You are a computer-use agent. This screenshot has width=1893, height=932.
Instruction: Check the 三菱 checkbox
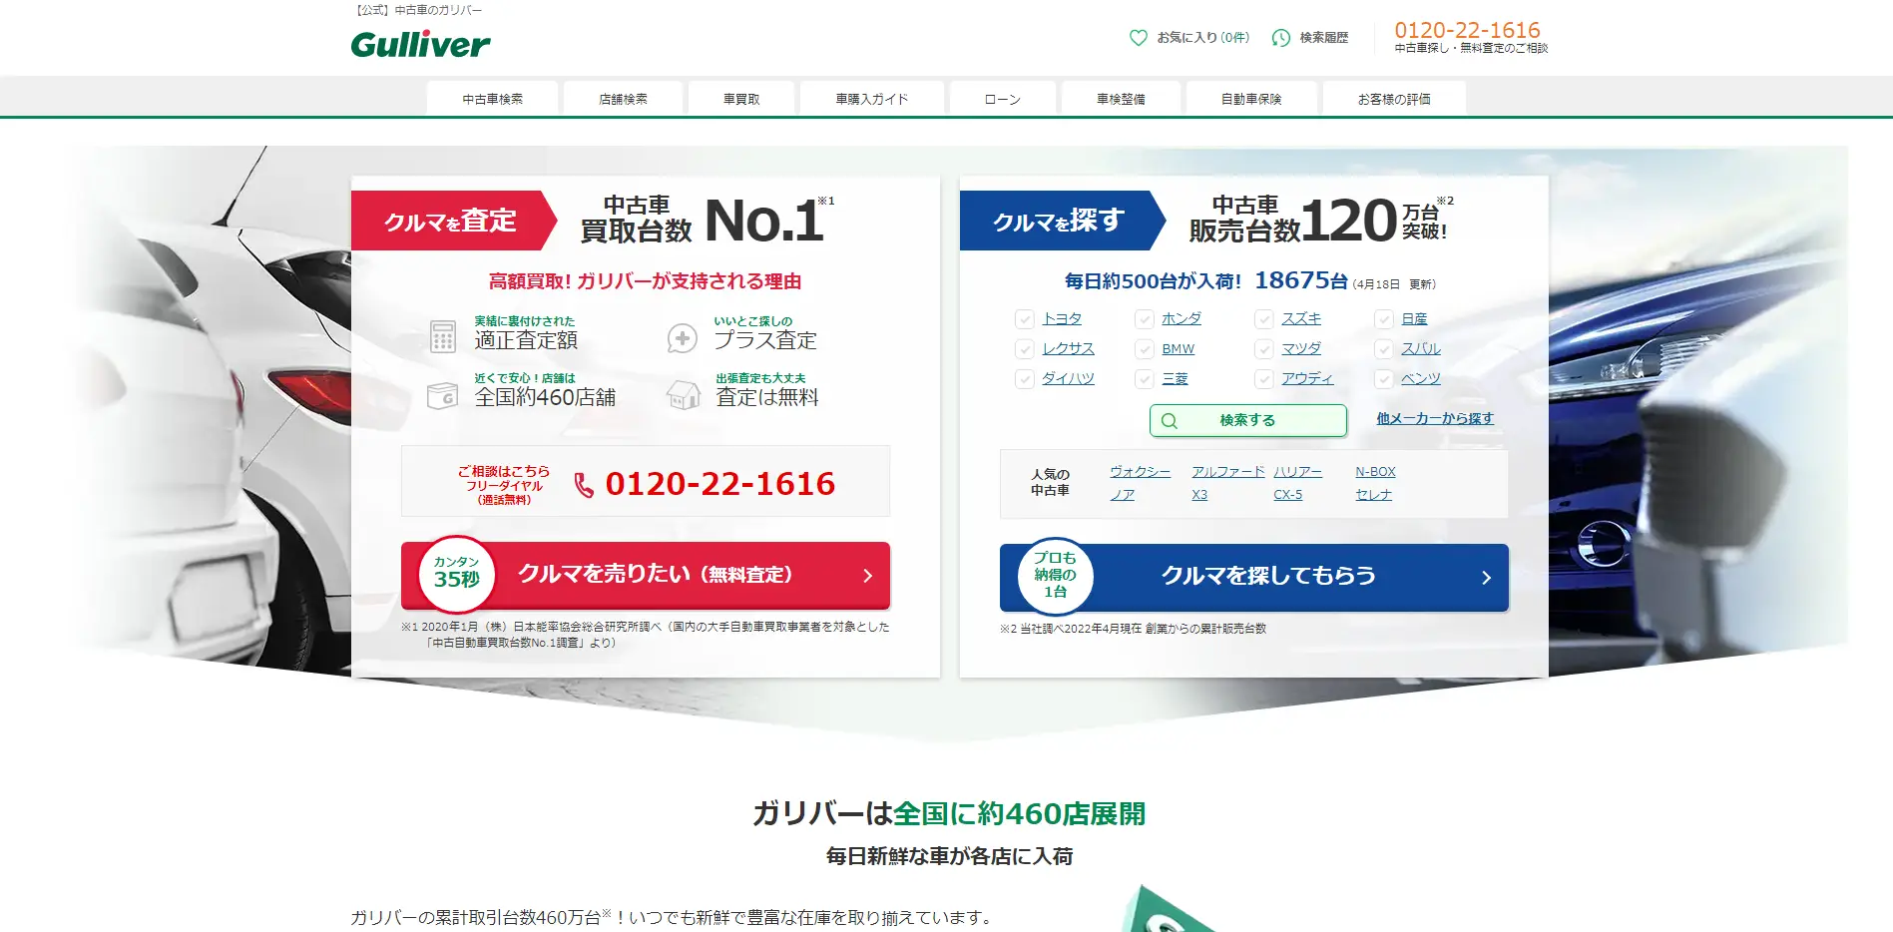pyautogui.click(x=1144, y=379)
